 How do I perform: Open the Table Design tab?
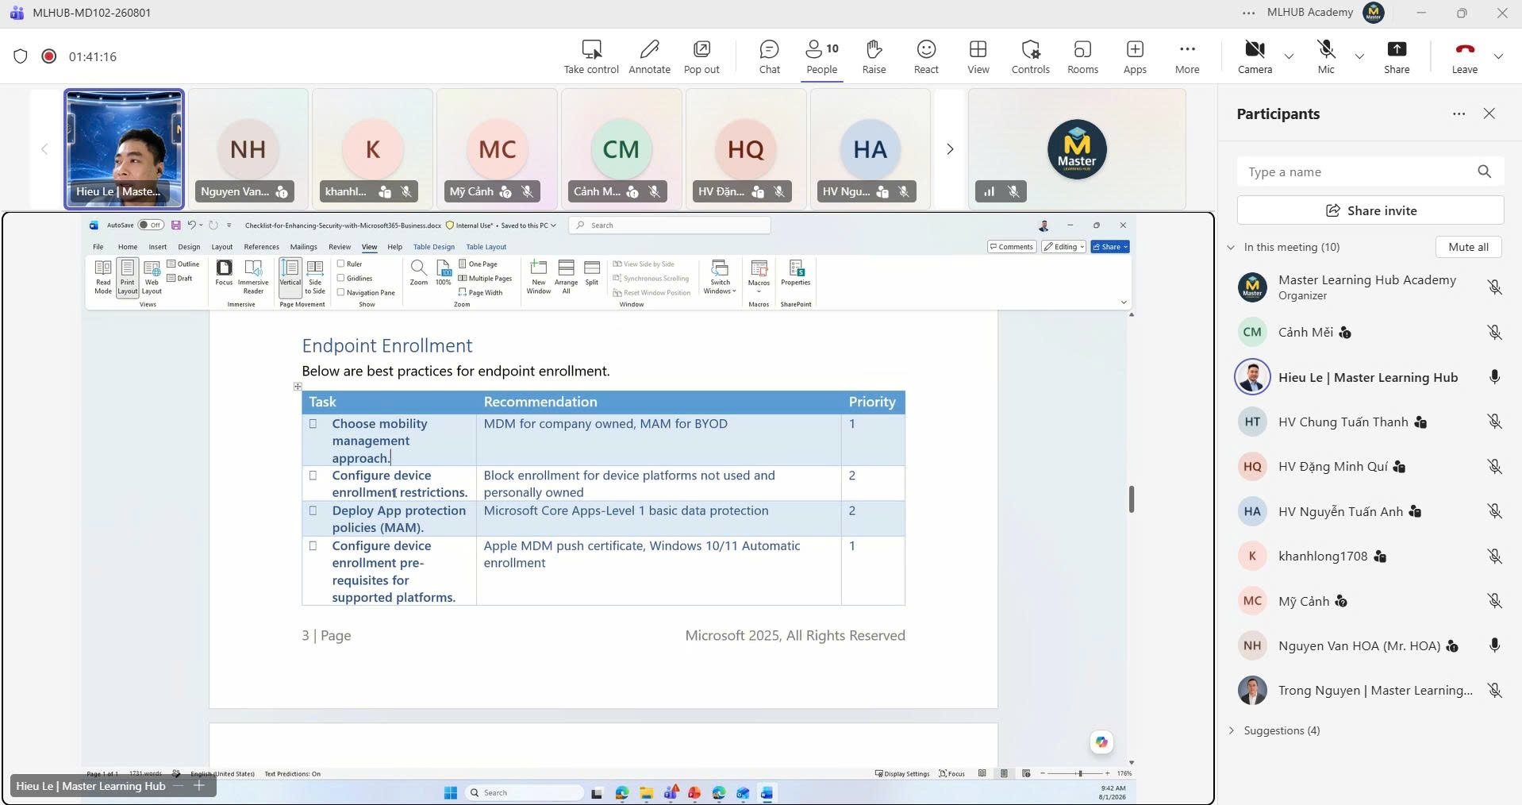tap(433, 247)
